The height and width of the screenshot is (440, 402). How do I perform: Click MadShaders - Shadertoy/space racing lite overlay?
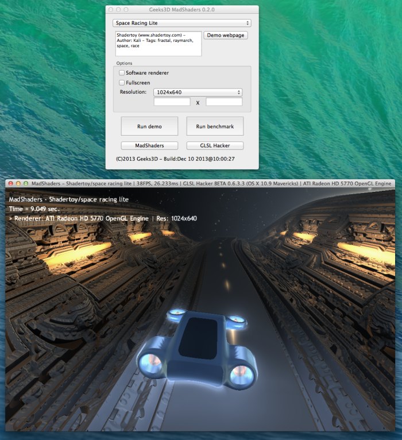pyautogui.click(x=69, y=199)
